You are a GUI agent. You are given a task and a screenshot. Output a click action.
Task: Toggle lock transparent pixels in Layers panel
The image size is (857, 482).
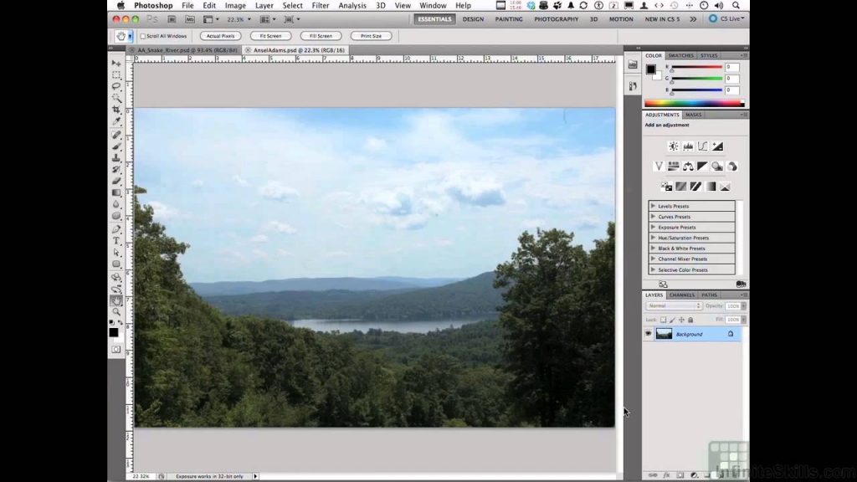[664, 320]
